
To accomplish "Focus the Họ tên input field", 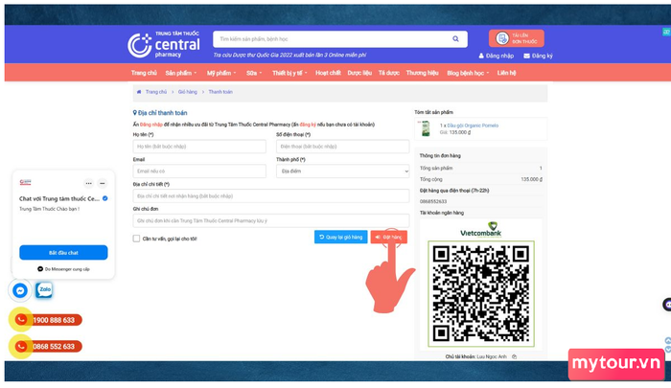I will [x=199, y=147].
